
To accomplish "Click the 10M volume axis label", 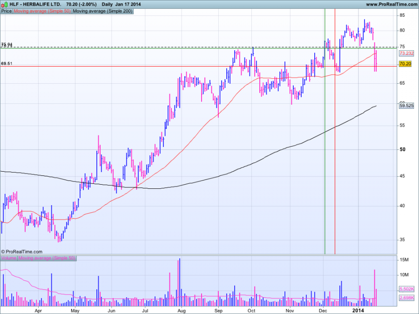I will [404, 275].
